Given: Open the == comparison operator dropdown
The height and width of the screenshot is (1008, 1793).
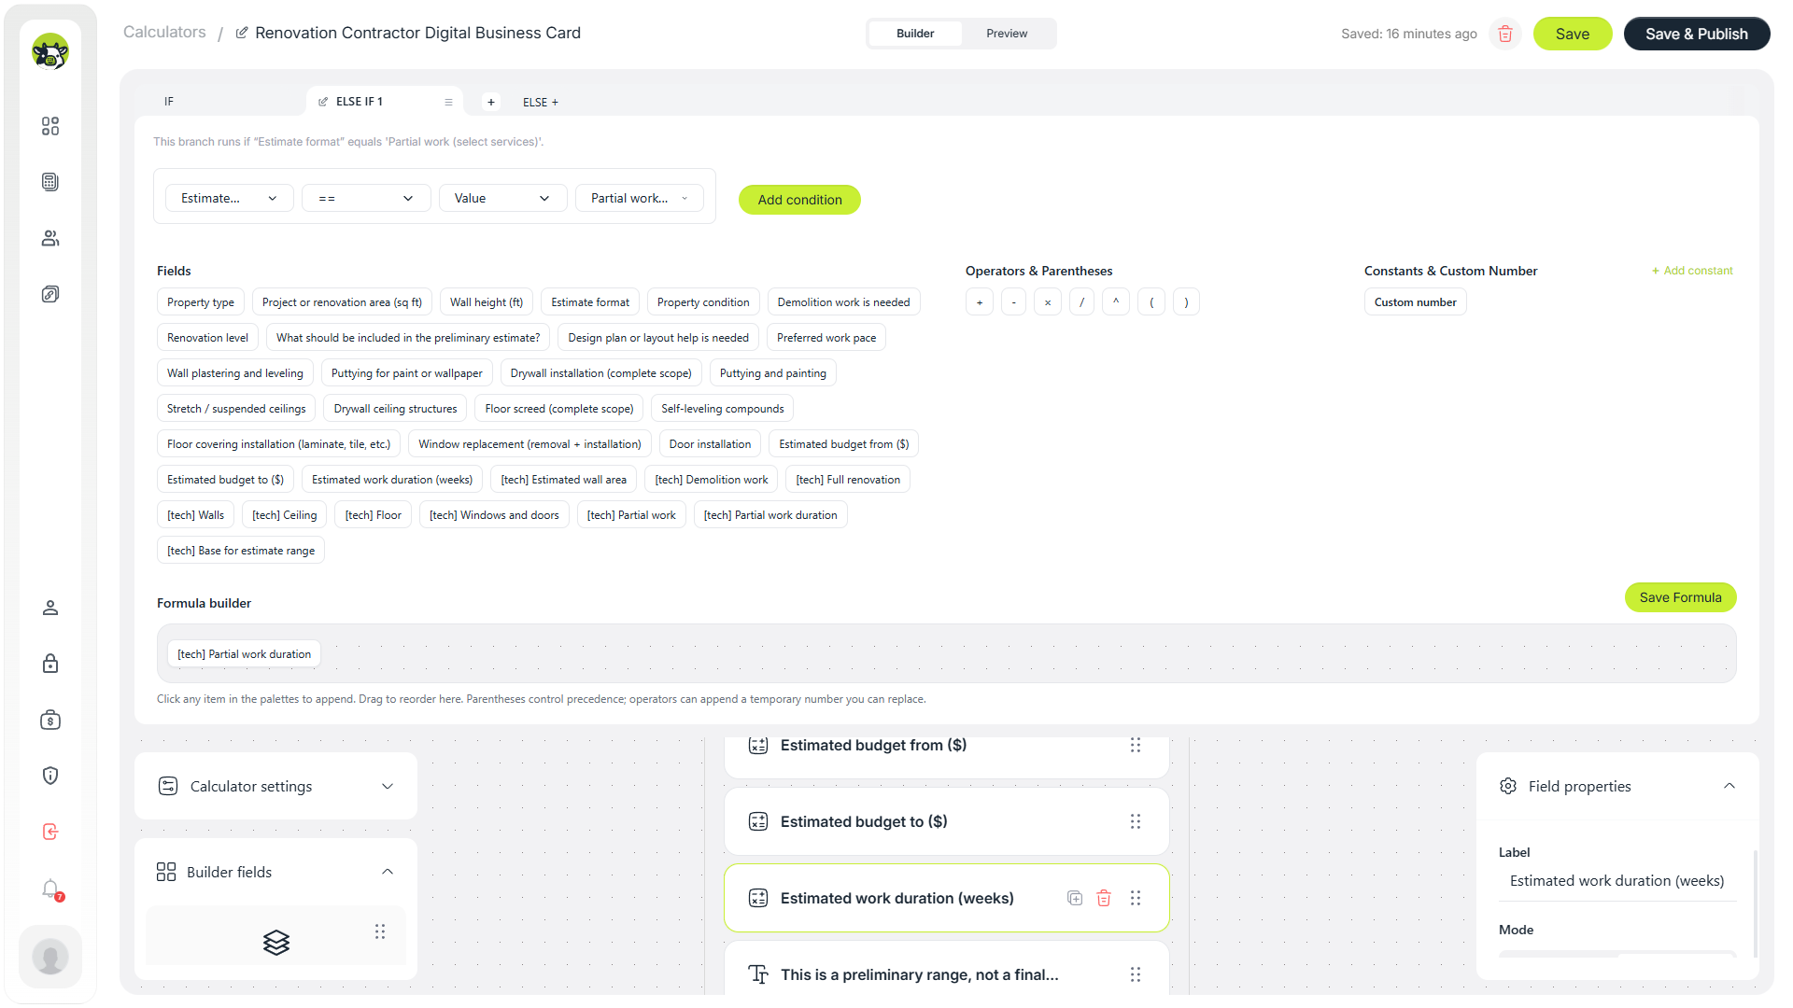Looking at the screenshot, I should [366, 198].
